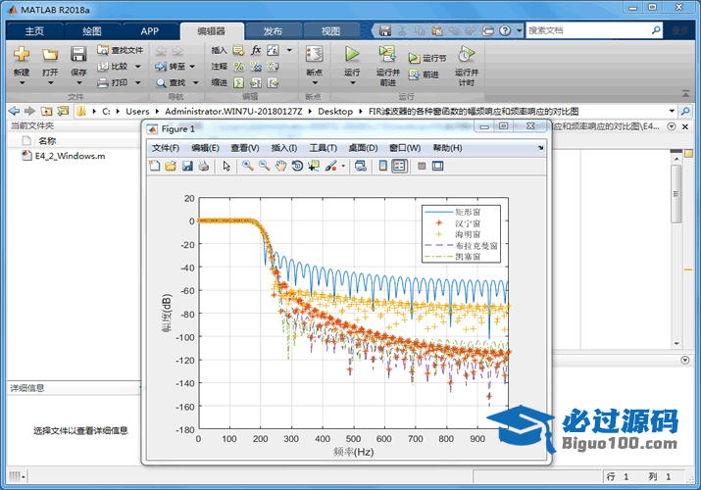Switch to the Home (主页) ribbon tab
The height and width of the screenshot is (490, 701).
click(x=34, y=30)
